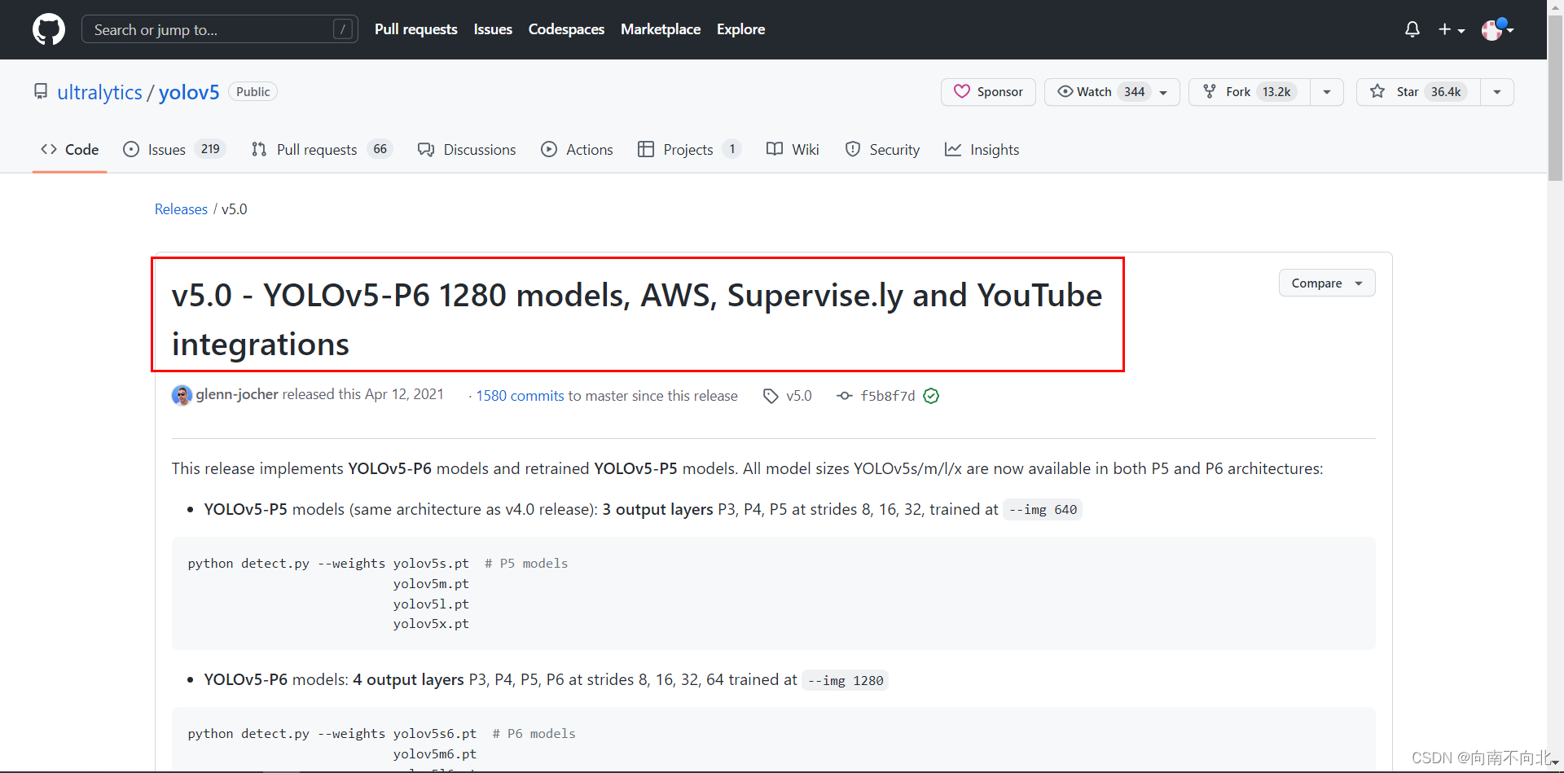This screenshot has height=773, width=1564.
Task: Fork the repository
Action: [x=1250, y=92]
